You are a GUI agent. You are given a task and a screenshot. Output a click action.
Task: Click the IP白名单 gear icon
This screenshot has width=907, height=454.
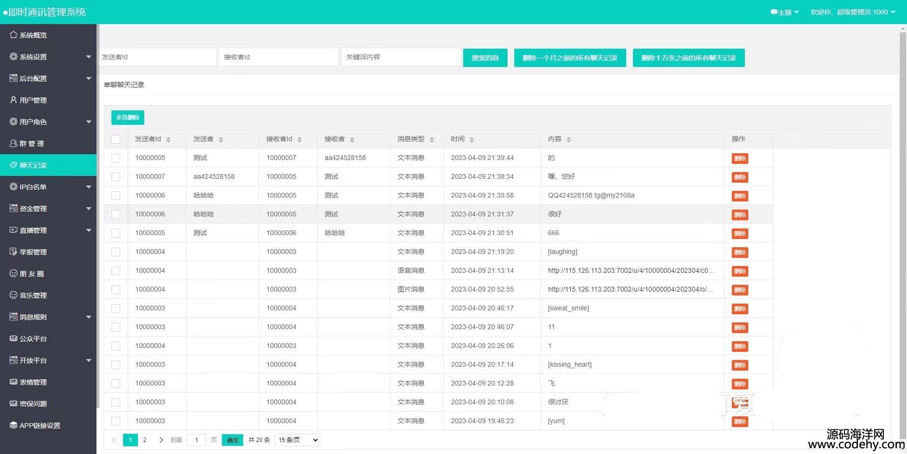coord(14,187)
